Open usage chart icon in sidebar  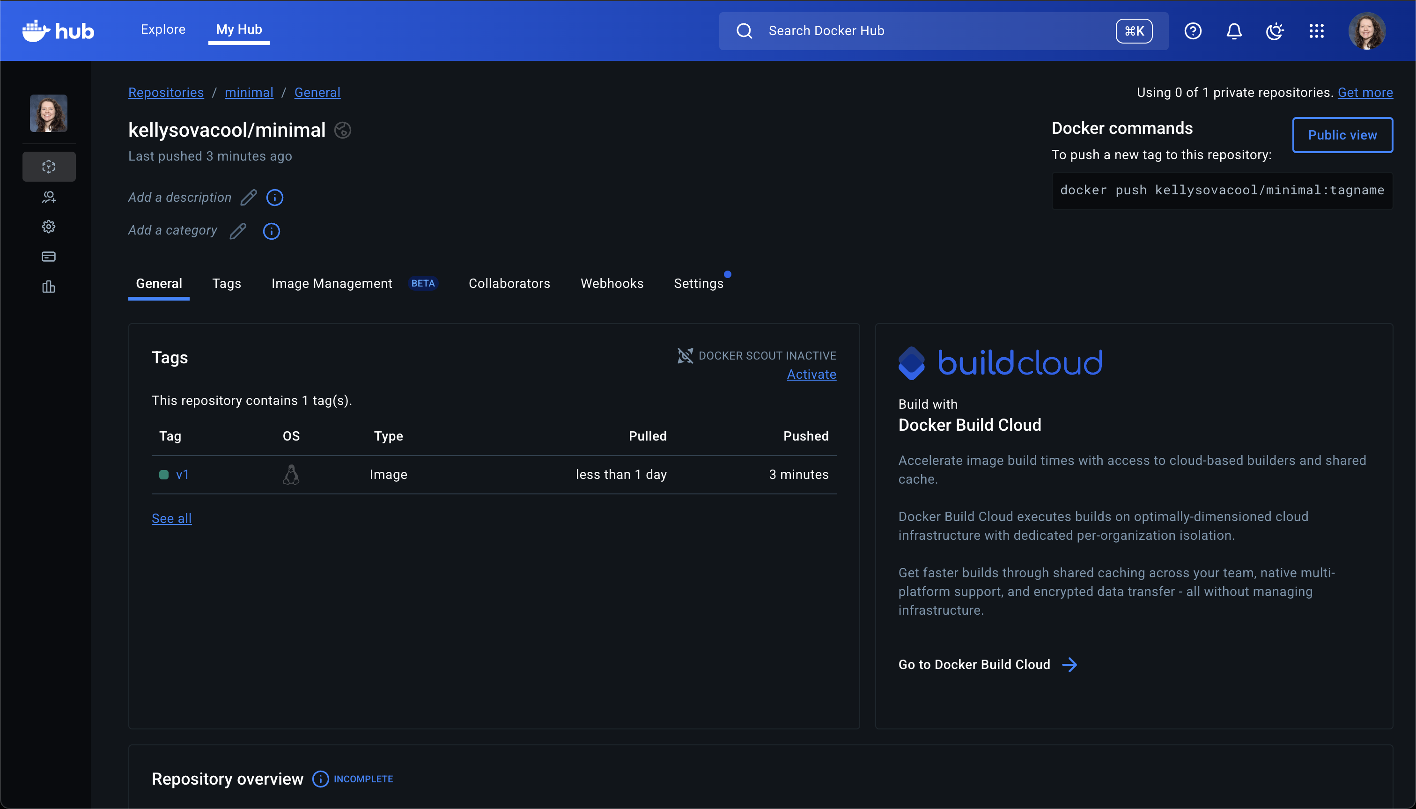49,287
